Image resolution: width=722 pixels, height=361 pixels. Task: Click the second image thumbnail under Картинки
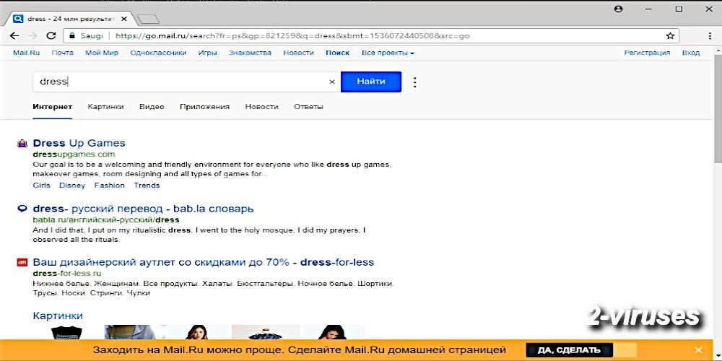pos(134,332)
